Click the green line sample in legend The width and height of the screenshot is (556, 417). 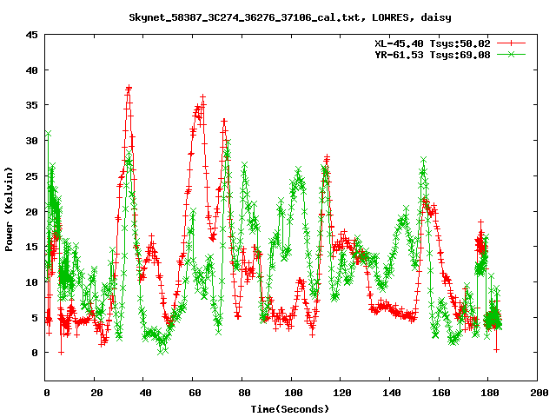pos(511,54)
